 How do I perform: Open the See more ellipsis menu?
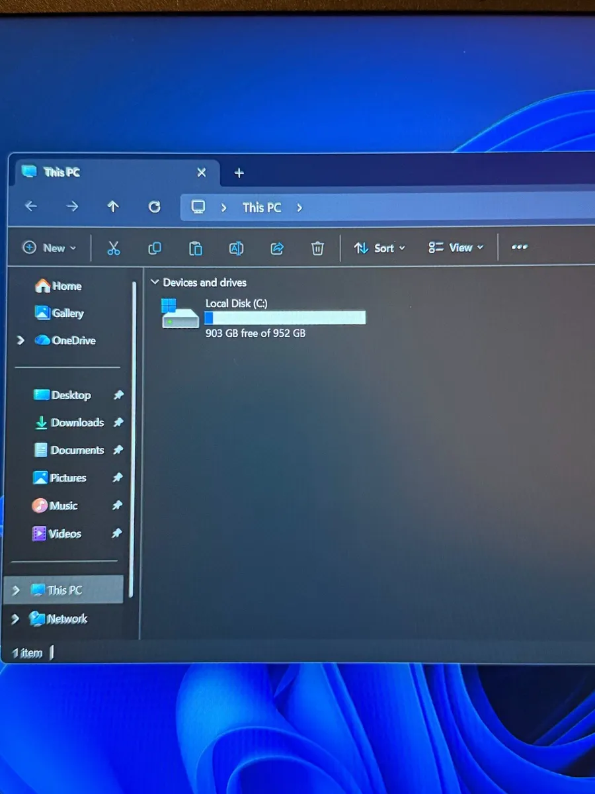pos(520,247)
